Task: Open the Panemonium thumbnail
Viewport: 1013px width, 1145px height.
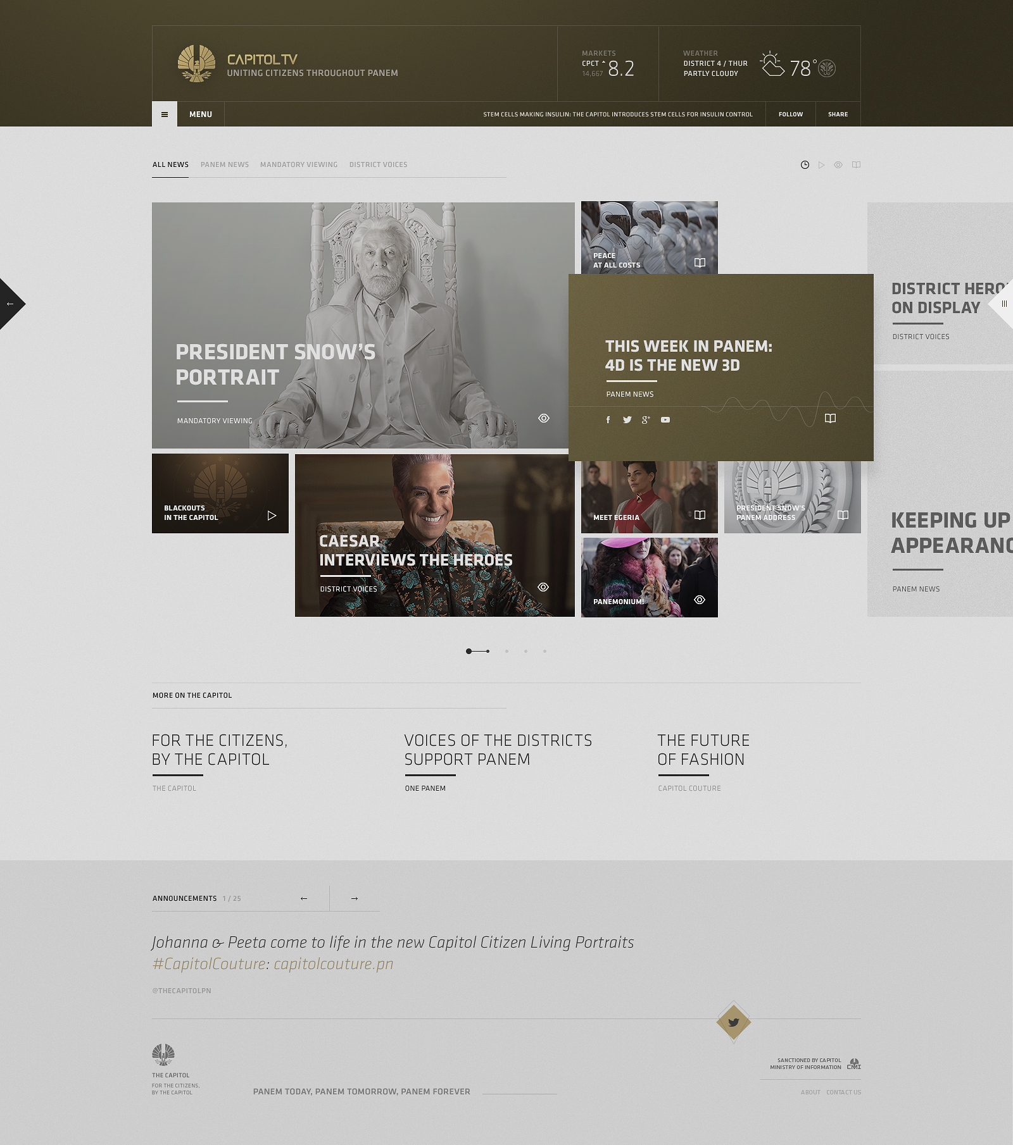Action: pyautogui.click(x=650, y=578)
